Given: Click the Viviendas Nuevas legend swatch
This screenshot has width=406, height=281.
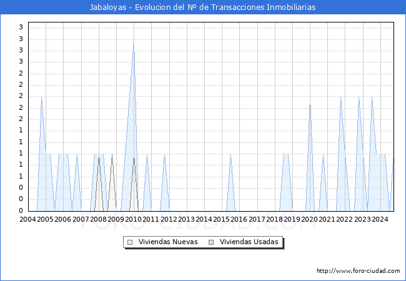Looking at the screenshot, I should coord(130,242).
